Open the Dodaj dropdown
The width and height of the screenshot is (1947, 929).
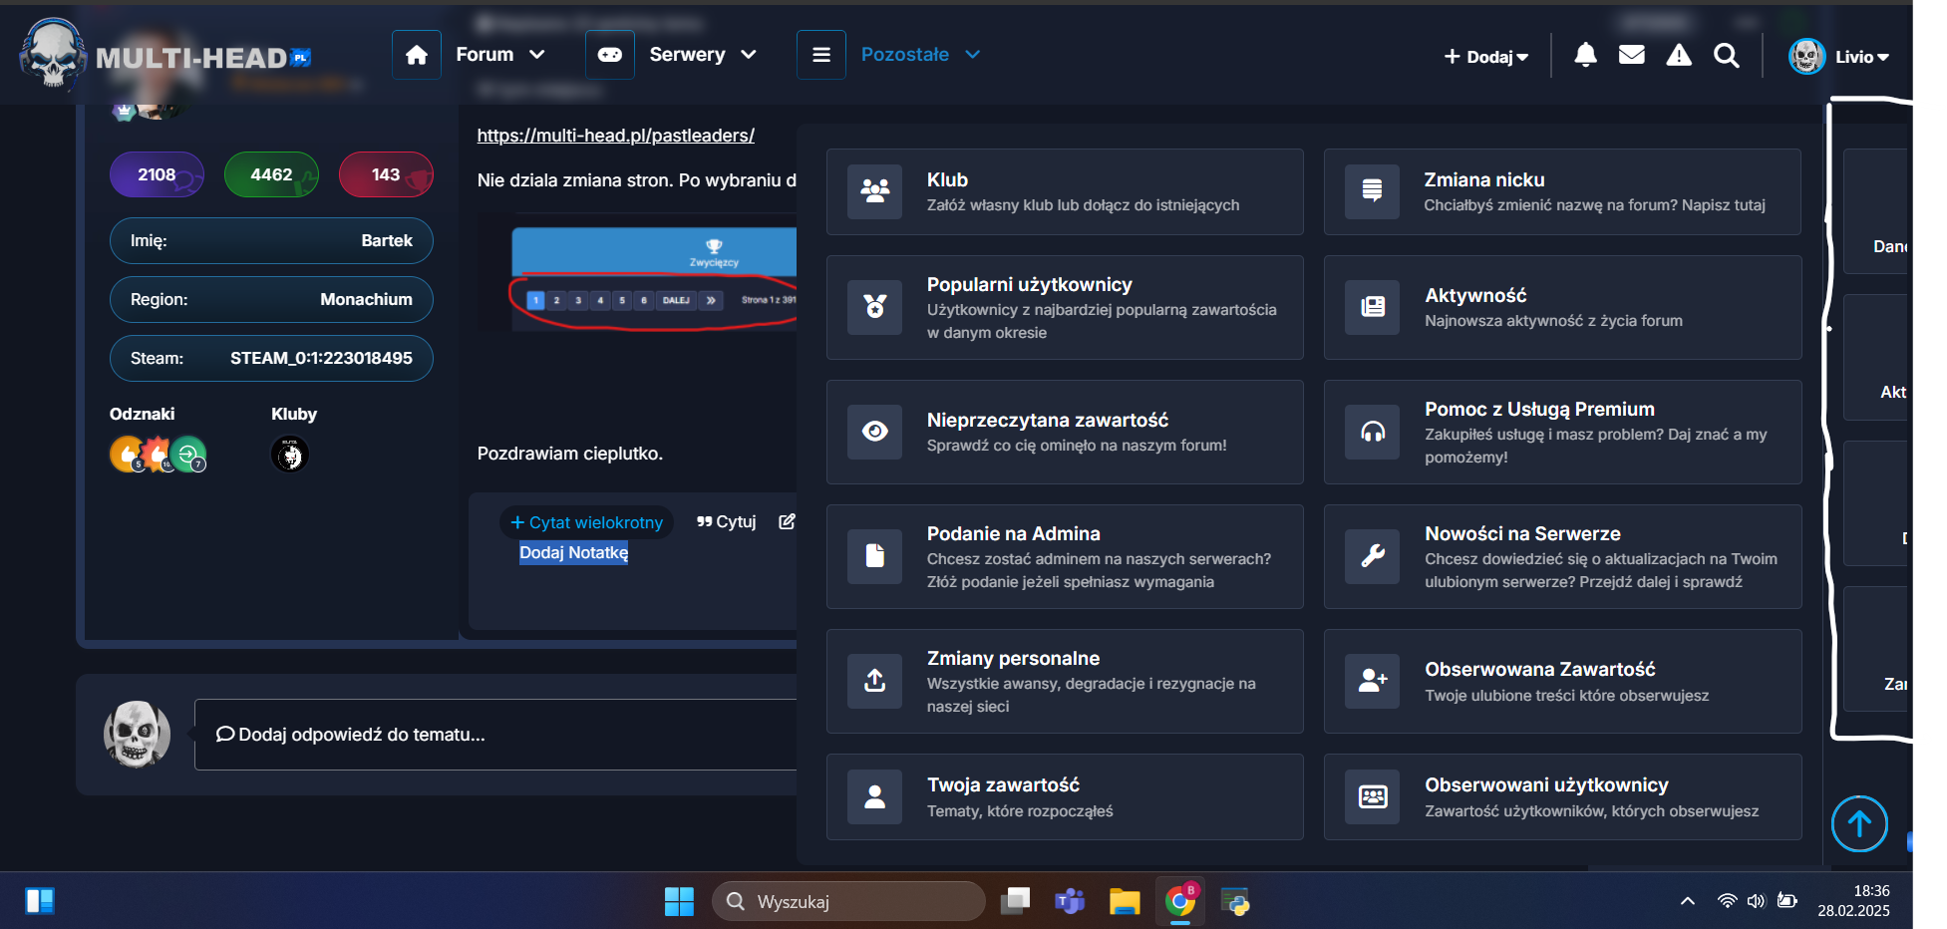[x=1486, y=57]
